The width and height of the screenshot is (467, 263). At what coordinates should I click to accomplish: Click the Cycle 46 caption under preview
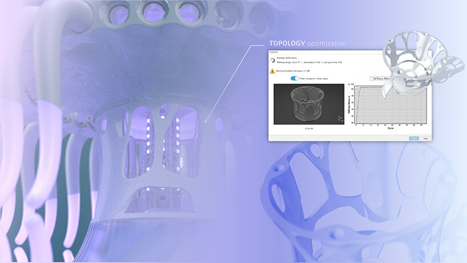[308, 129]
